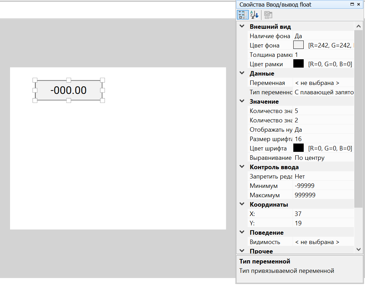
Task: Click the Максимум value 999999 field
Action: coord(322,195)
